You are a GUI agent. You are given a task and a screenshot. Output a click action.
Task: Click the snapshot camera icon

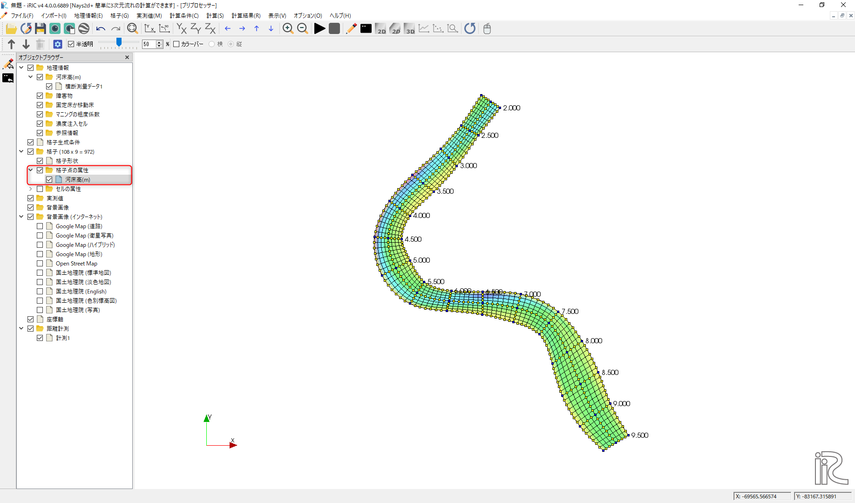click(x=55, y=29)
